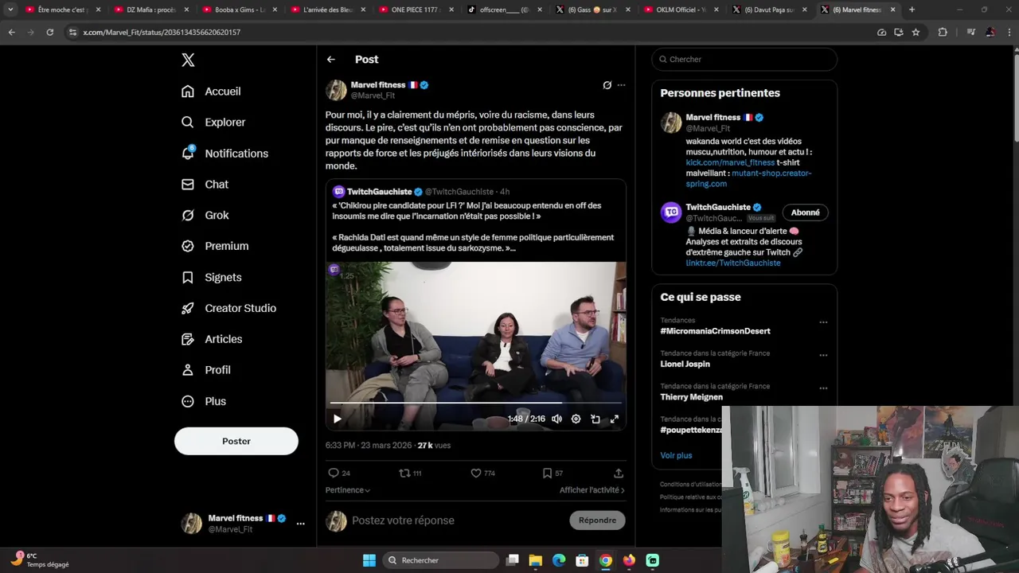Viewport: 1019px width, 573px height.
Task: Expand the Plus menu in the sidebar
Action: point(204,402)
